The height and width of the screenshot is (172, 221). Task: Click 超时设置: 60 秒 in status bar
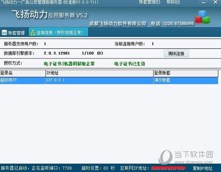(x=98, y=168)
